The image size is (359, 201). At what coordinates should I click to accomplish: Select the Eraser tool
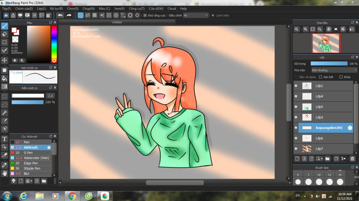(5, 34)
